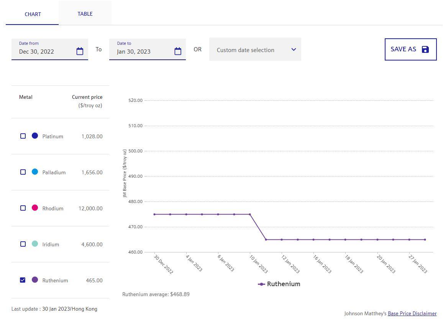This screenshot has width=443, height=321.
Task: Tick the Palladium checkbox
Action: [x=23, y=172]
